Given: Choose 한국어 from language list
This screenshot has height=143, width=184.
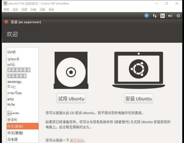Looking at the screenshot, I should pos(12,120).
